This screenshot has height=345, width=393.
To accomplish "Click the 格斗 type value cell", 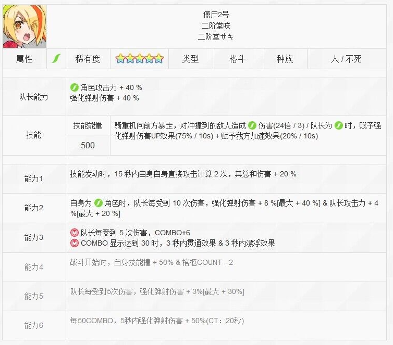I will 237,59.
